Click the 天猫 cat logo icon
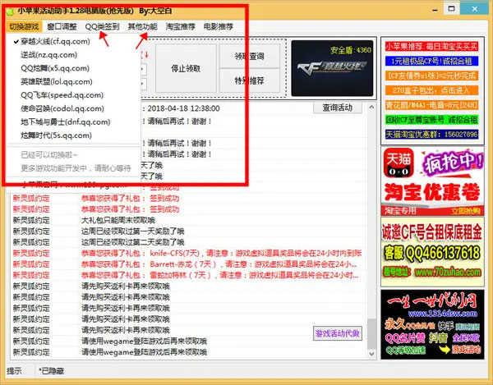Screen dimensions: 493x385 pos(399,163)
